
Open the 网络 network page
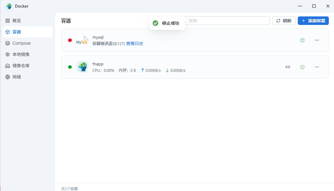coord(28,77)
